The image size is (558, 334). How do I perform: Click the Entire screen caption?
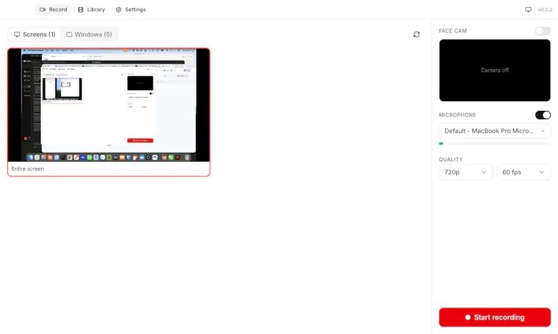point(28,169)
